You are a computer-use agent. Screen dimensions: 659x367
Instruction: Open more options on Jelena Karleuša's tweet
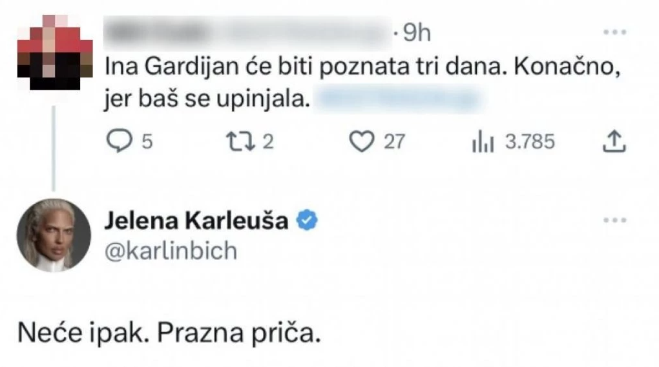(614, 221)
